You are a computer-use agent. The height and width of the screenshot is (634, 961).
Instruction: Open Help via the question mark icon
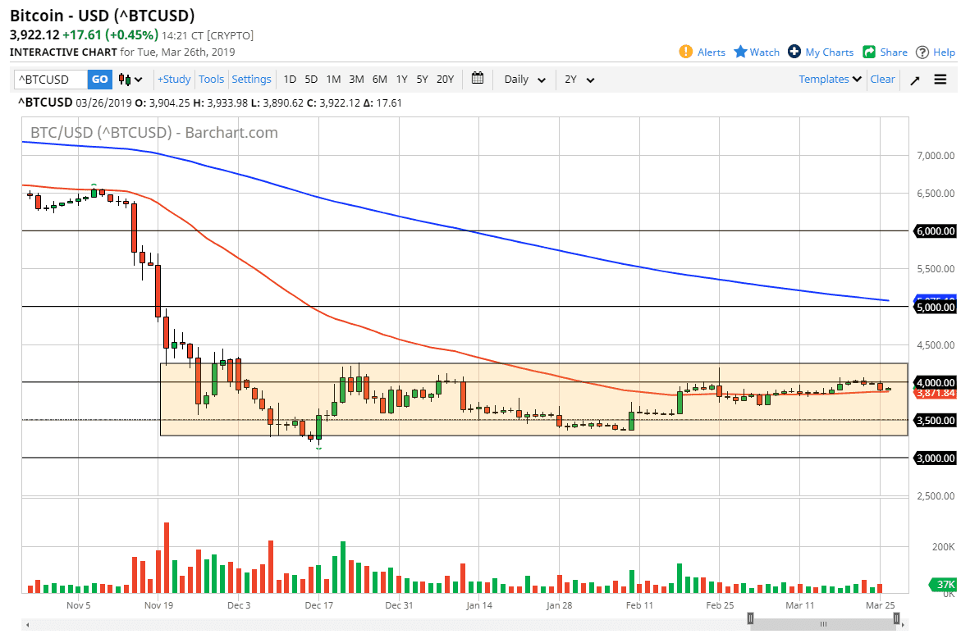[x=921, y=52]
